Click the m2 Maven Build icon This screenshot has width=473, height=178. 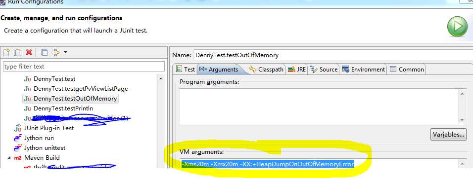(18, 158)
